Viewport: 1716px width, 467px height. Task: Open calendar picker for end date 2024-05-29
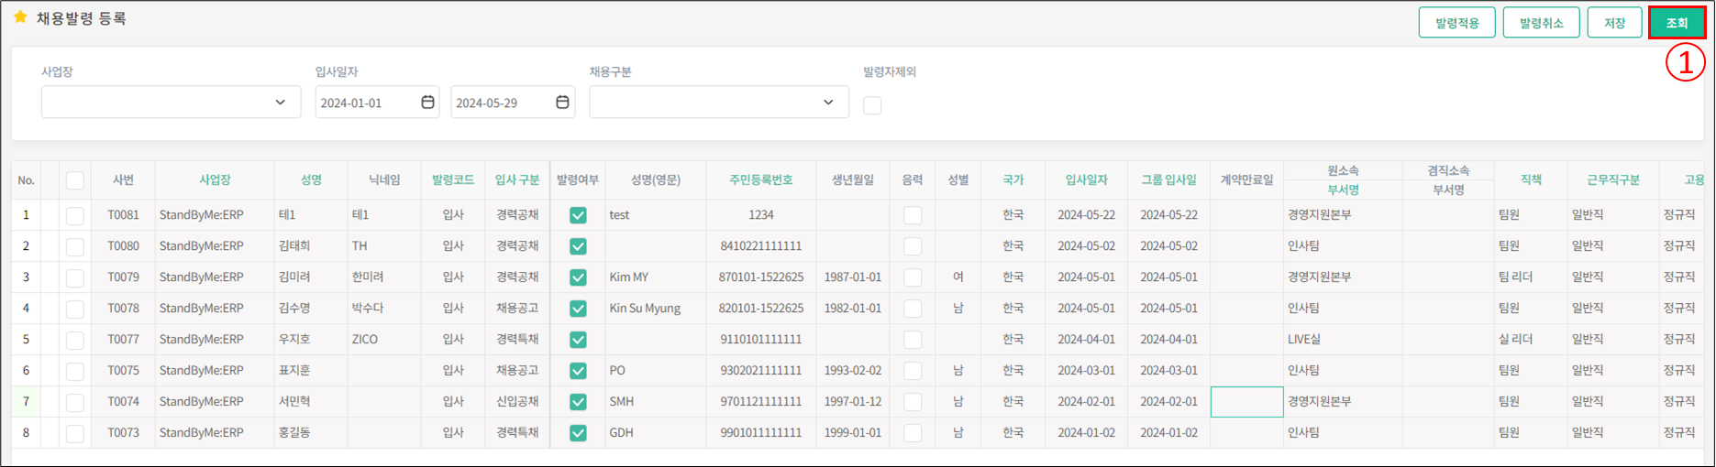[562, 103]
